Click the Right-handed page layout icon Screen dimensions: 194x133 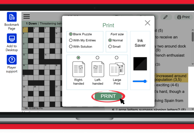point(79,69)
